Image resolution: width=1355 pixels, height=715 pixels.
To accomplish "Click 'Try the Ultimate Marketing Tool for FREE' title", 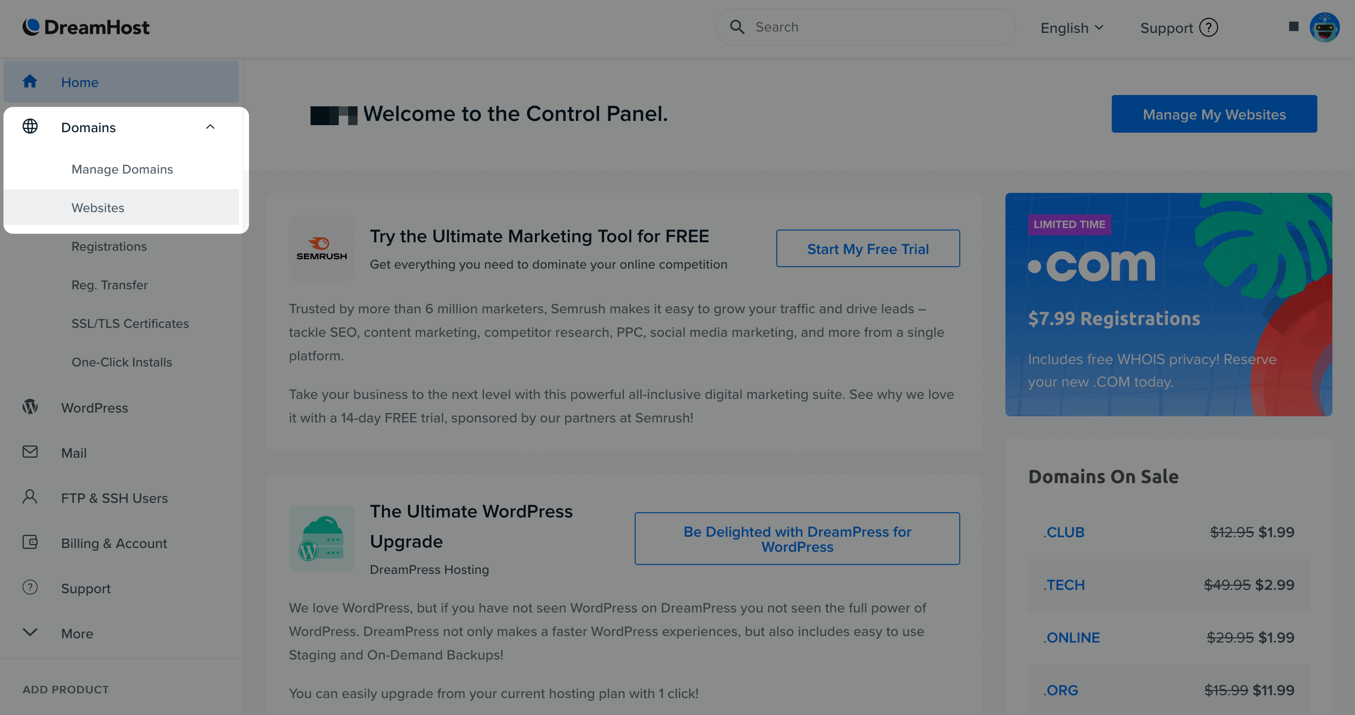I will tap(539, 236).
